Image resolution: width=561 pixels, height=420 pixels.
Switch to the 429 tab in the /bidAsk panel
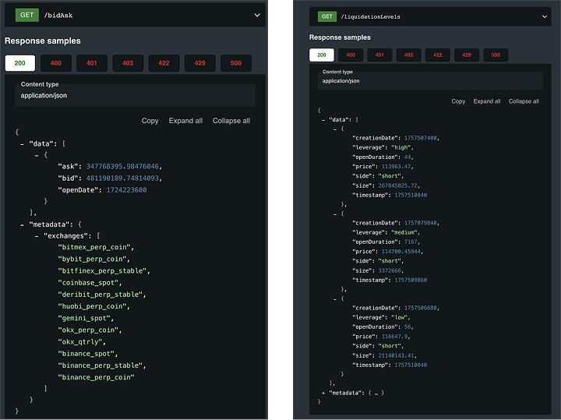[x=199, y=63]
